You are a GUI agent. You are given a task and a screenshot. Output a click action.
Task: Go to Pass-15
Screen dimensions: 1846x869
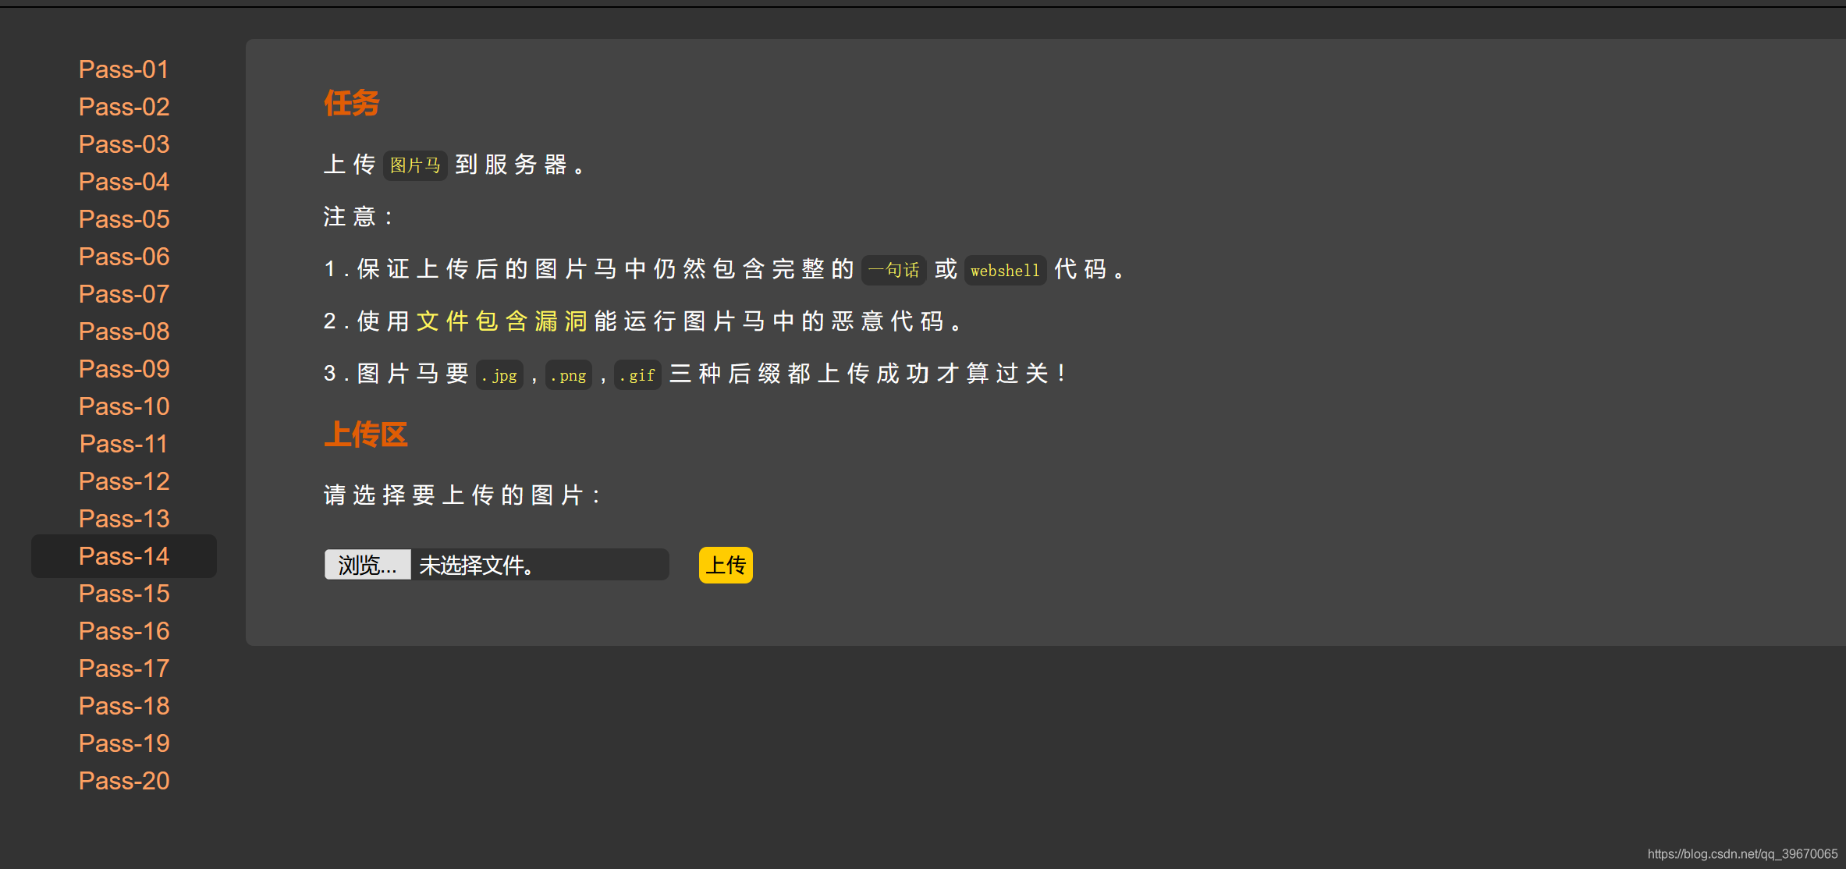pos(124,594)
